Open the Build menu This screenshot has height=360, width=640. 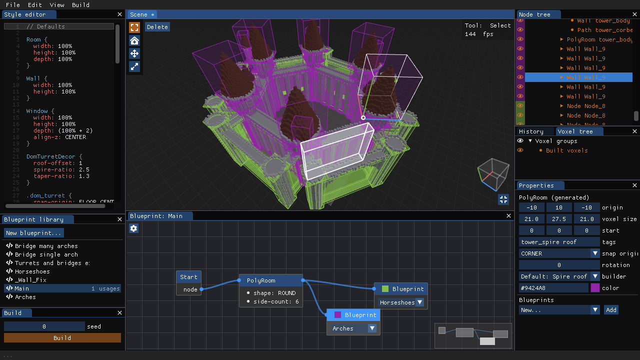pyautogui.click(x=80, y=4)
